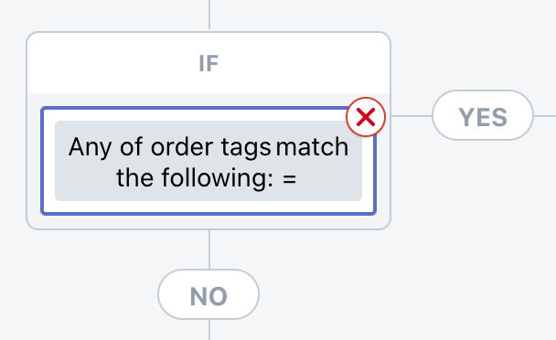556x340 pixels.
Task: Select the YES branch pill
Action: point(483,115)
